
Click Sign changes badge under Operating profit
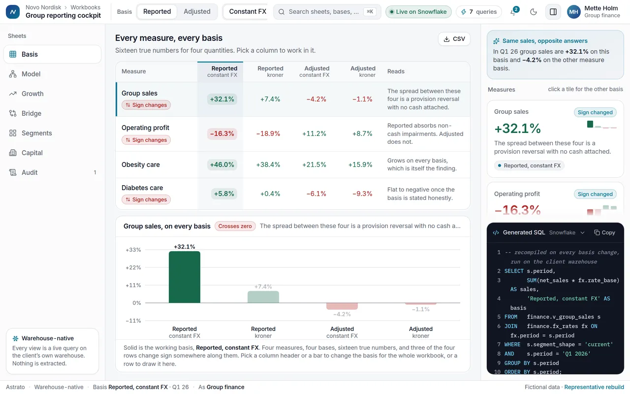146,140
